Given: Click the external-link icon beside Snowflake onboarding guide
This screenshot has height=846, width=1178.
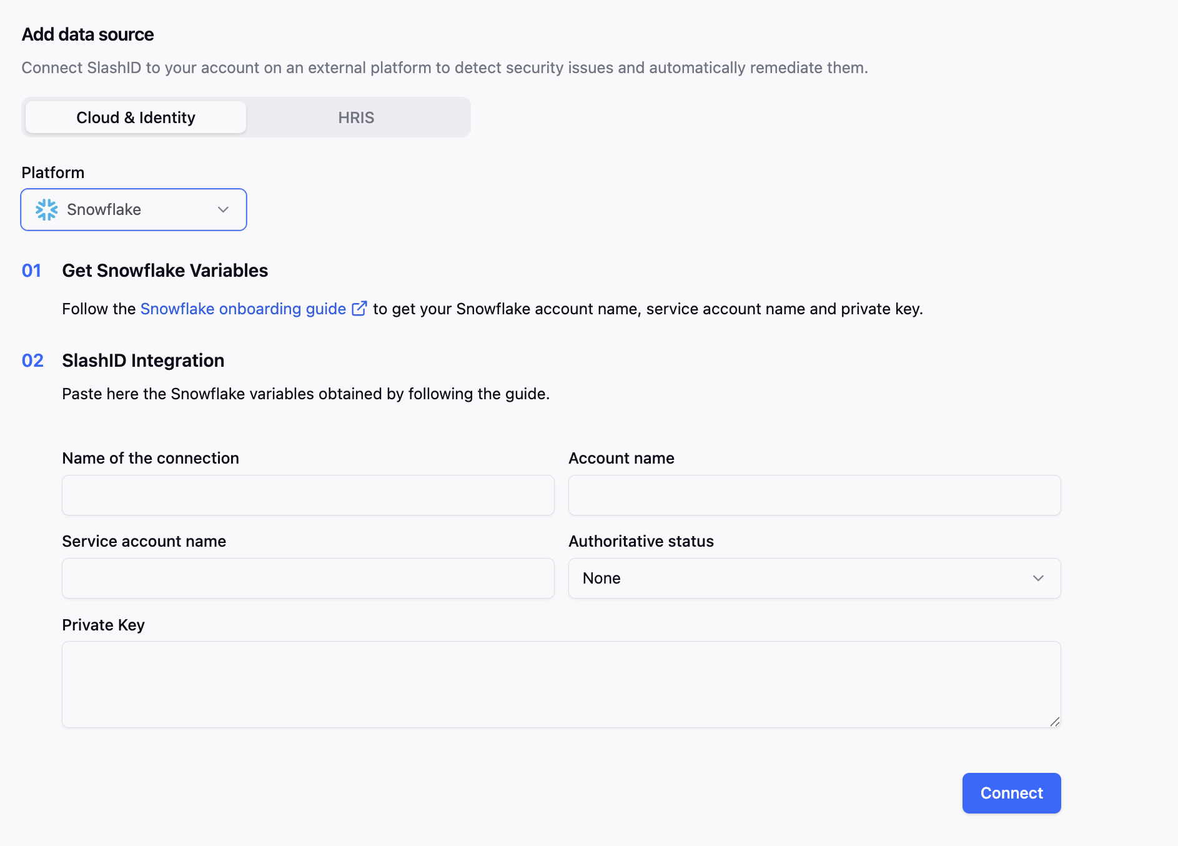Looking at the screenshot, I should [x=360, y=307].
